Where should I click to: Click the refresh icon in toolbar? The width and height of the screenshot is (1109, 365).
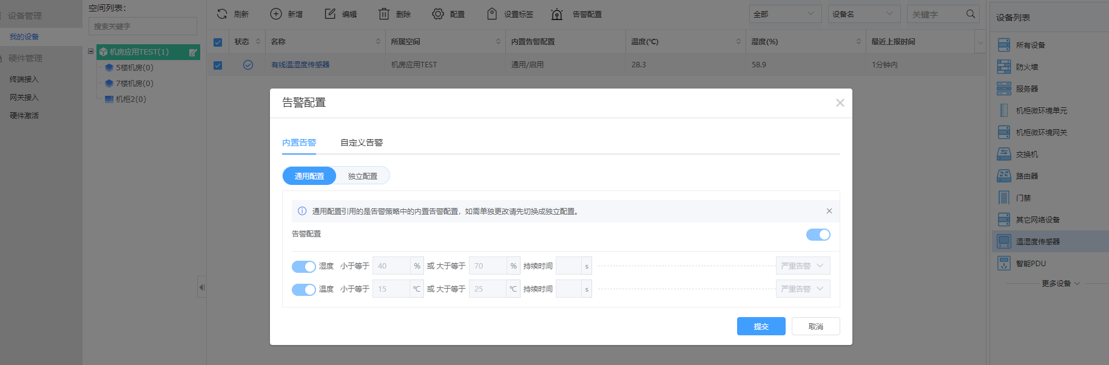point(222,14)
